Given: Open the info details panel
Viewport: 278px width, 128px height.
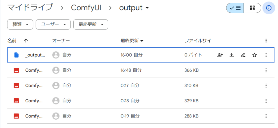Looking at the screenshot, I should pyautogui.click(x=269, y=8).
